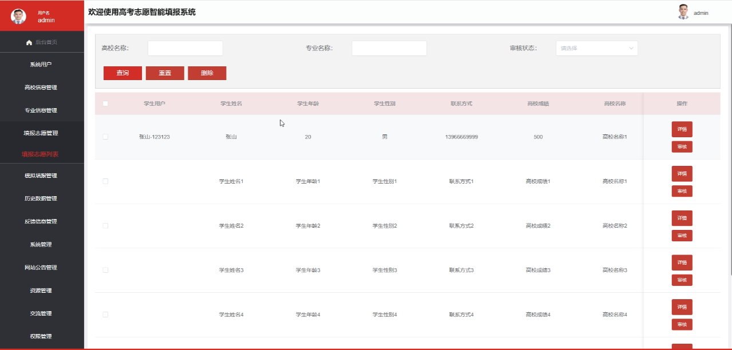This screenshot has width=732, height=350.
Task: Click 审核 for the 学生姓名3 row
Action: (682, 280)
